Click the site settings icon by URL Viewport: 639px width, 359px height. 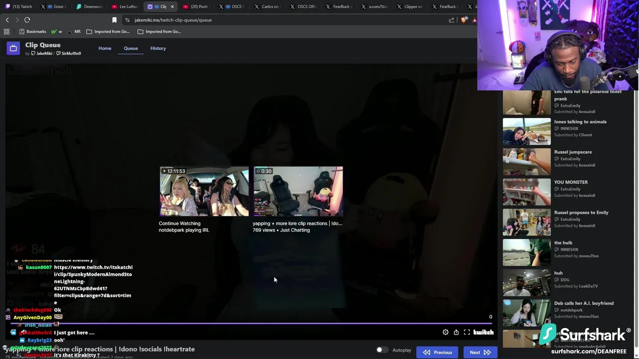coord(127,20)
